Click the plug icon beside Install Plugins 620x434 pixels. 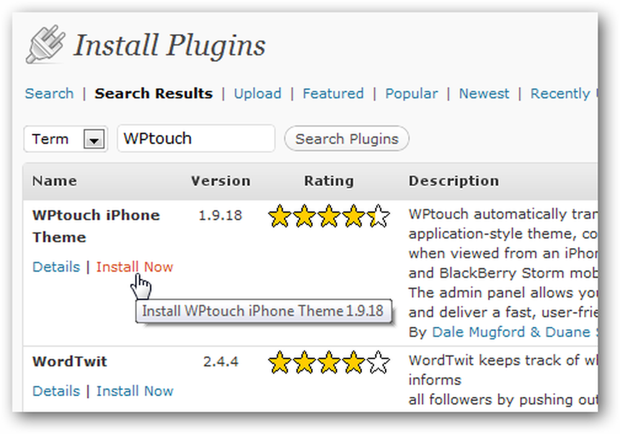pos(45,44)
